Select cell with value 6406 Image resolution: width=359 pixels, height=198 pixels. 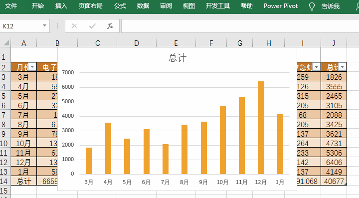(x=334, y=162)
